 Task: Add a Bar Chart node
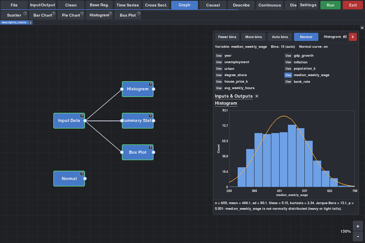click(x=43, y=15)
